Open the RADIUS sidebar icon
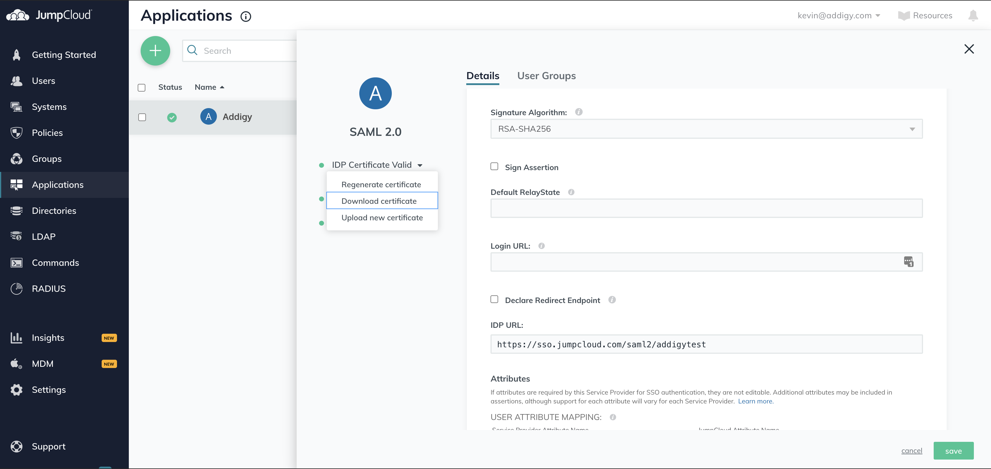991x469 pixels. pyautogui.click(x=17, y=289)
